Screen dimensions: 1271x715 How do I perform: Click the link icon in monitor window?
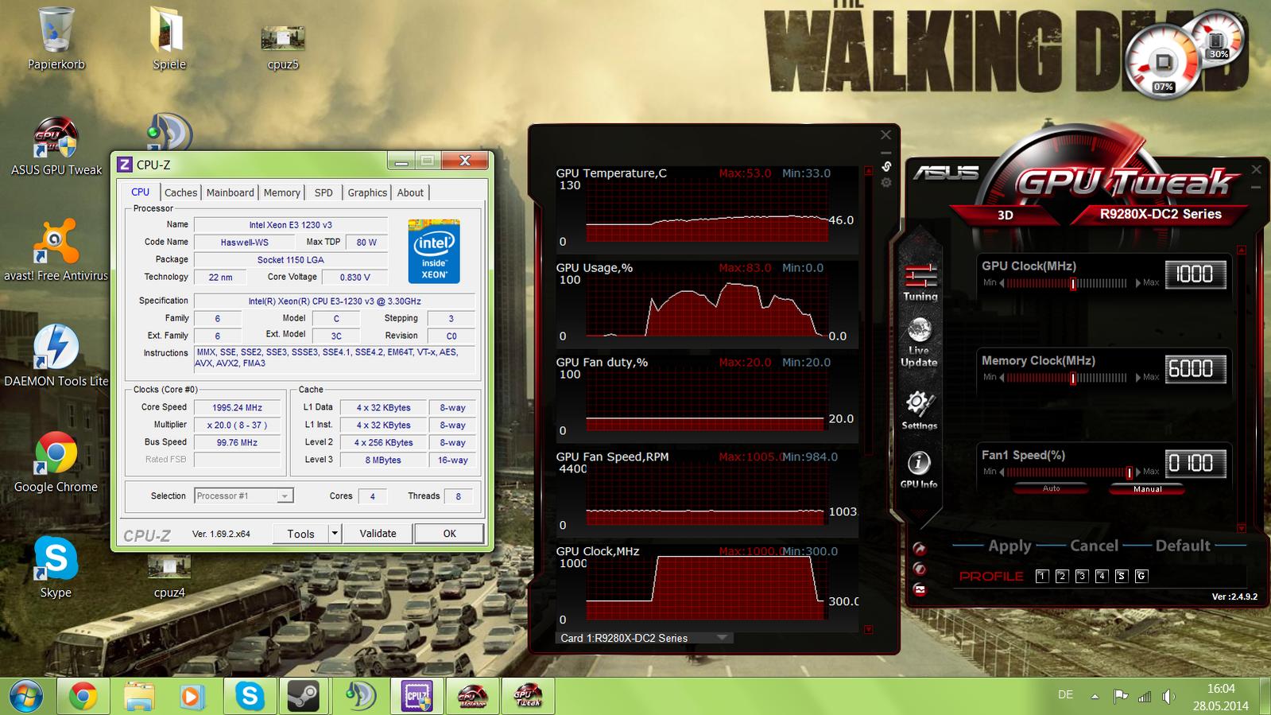pyautogui.click(x=886, y=166)
